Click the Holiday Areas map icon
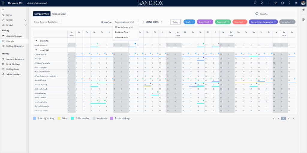The height and width of the screenshot is (153, 307). point(3,69)
